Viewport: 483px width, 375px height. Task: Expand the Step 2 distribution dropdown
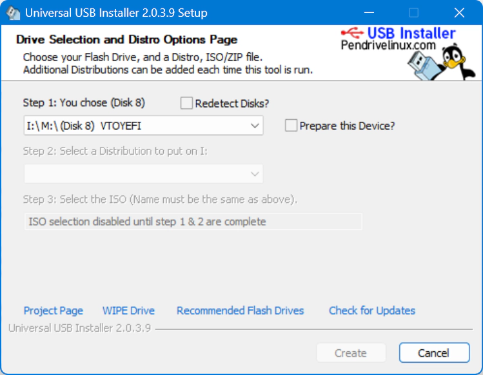(x=144, y=174)
